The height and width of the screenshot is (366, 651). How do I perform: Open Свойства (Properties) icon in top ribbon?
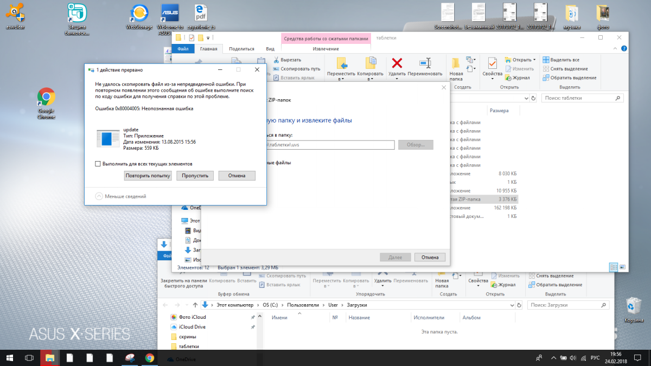click(492, 63)
